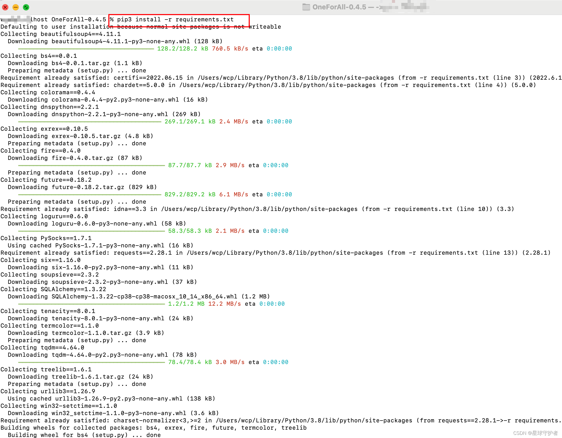The width and height of the screenshot is (562, 438).
Task: Click the 'Collecting bs4==0.0.1' line
Action: point(39,56)
